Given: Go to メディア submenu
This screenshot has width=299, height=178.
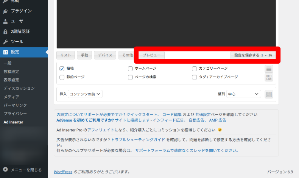Looking at the screenshot, I should [11, 97].
